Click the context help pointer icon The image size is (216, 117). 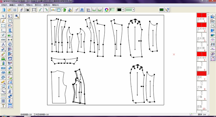click(x=167, y=10)
